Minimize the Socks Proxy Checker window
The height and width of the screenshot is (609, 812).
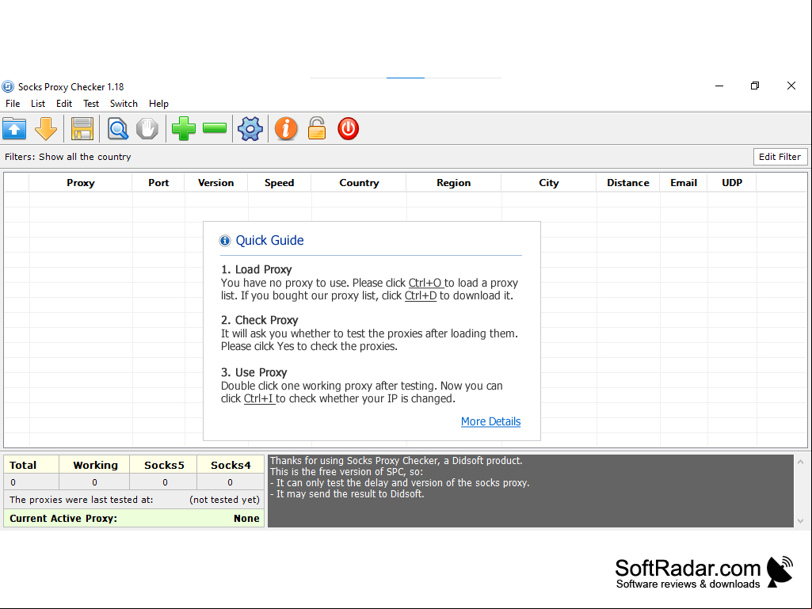pyautogui.click(x=719, y=86)
